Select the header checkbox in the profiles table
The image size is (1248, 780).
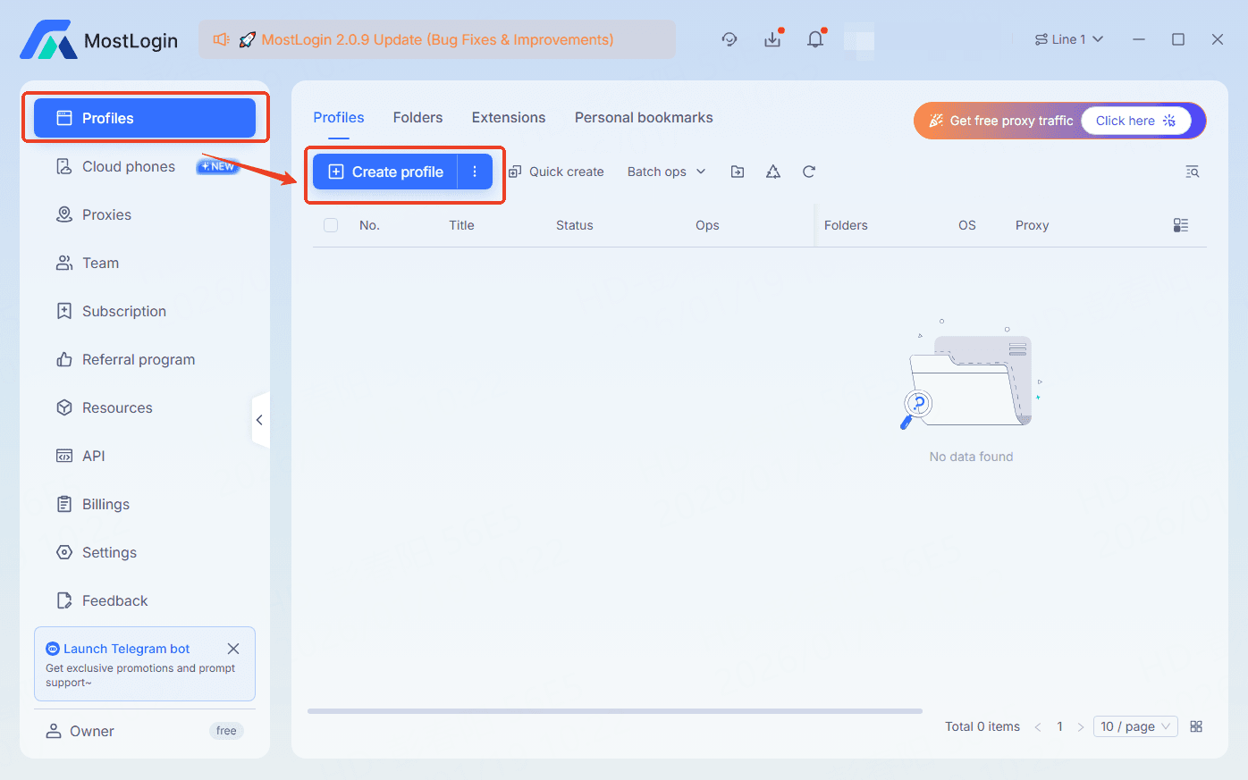pos(331,225)
